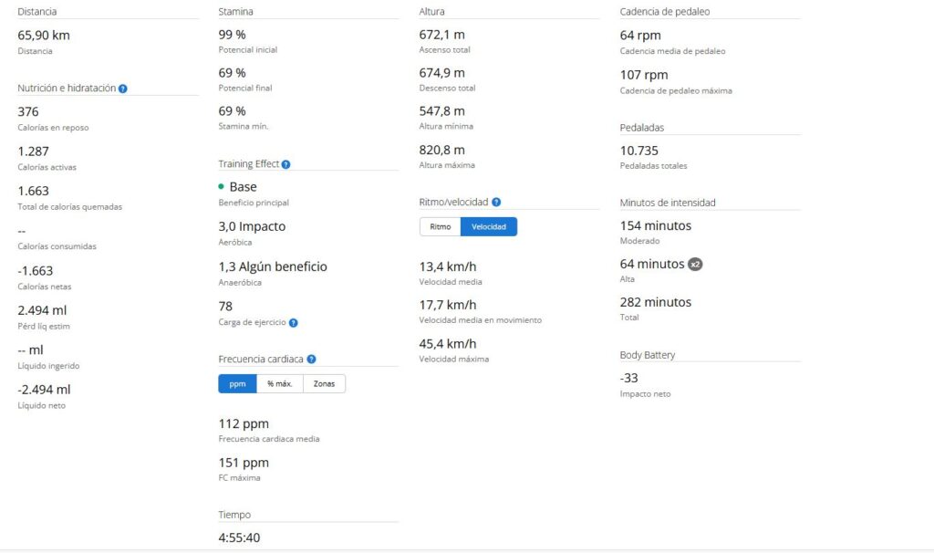The height and width of the screenshot is (553, 934).
Task: Switch heart rate to % máx. tab
Action: pos(279,383)
